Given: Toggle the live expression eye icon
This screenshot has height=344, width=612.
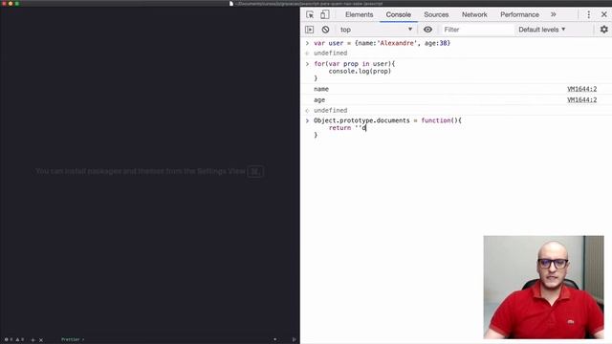Looking at the screenshot, I should pyautogui.click(x=427, y=30).
